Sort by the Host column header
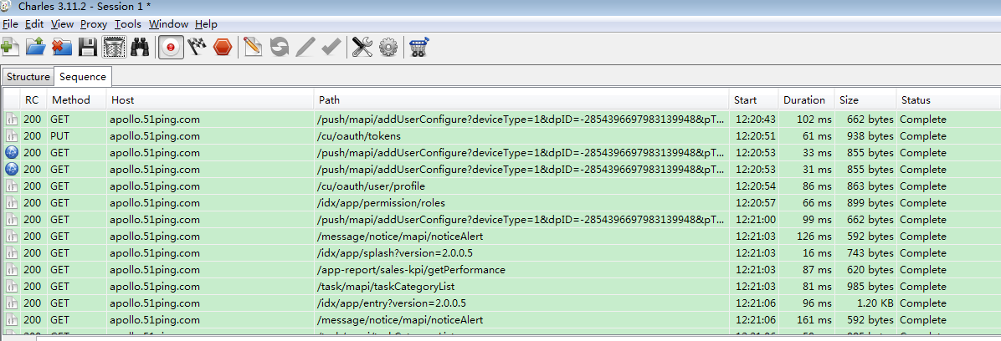 click(211, 100)
